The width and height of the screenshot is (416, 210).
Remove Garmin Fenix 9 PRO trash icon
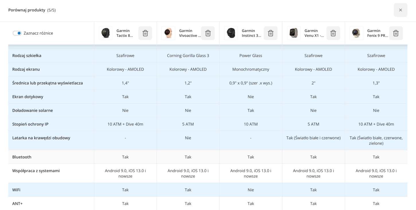point(396,33)
